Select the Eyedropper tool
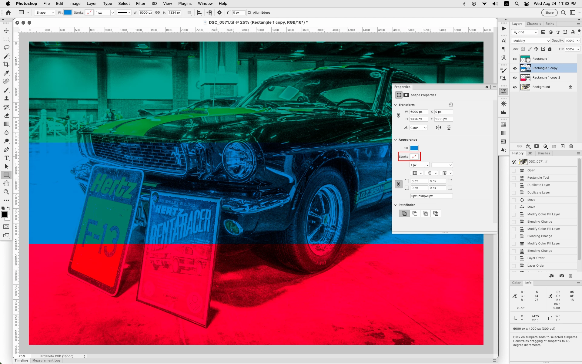This screenshot has height=364, width=582. coord(6,73)
